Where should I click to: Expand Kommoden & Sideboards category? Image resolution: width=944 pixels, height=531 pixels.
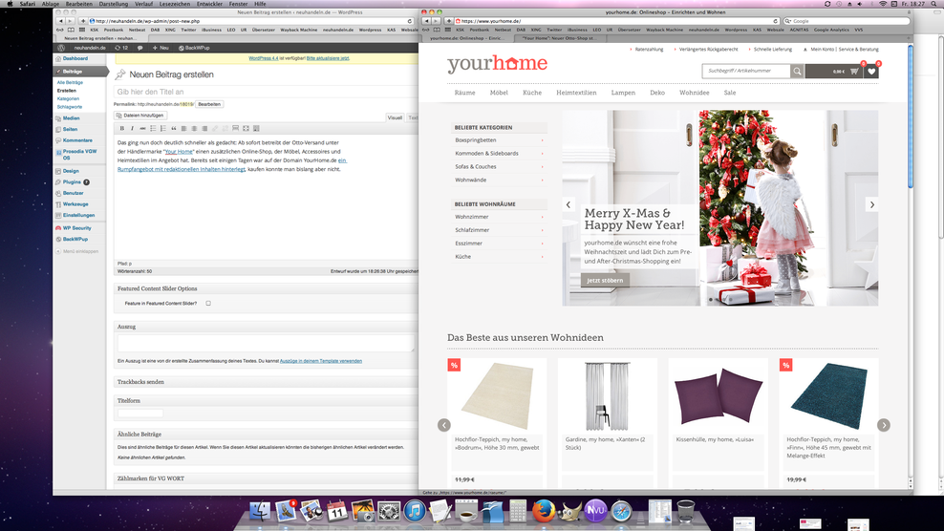coord(542,154)
